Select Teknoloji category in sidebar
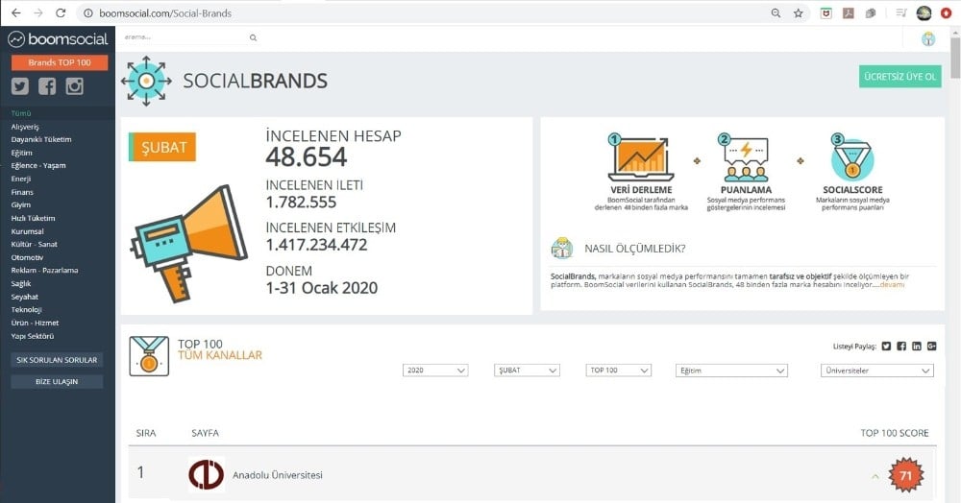The image size is (961, 503). 26,310
